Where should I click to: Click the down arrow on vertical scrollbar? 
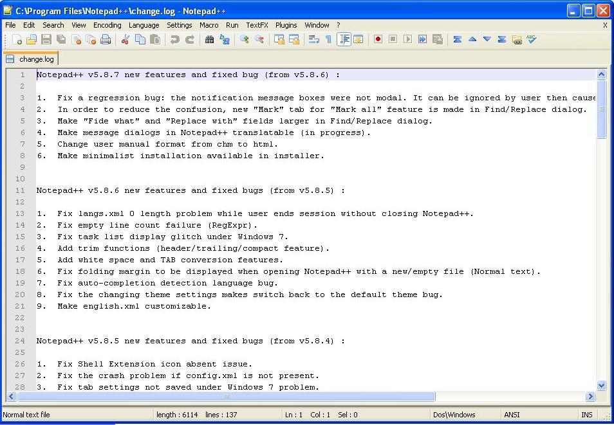click(601, 385)
